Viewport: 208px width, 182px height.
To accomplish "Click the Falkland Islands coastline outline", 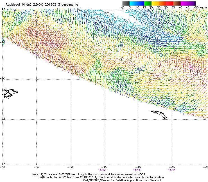I will (10, 94).
